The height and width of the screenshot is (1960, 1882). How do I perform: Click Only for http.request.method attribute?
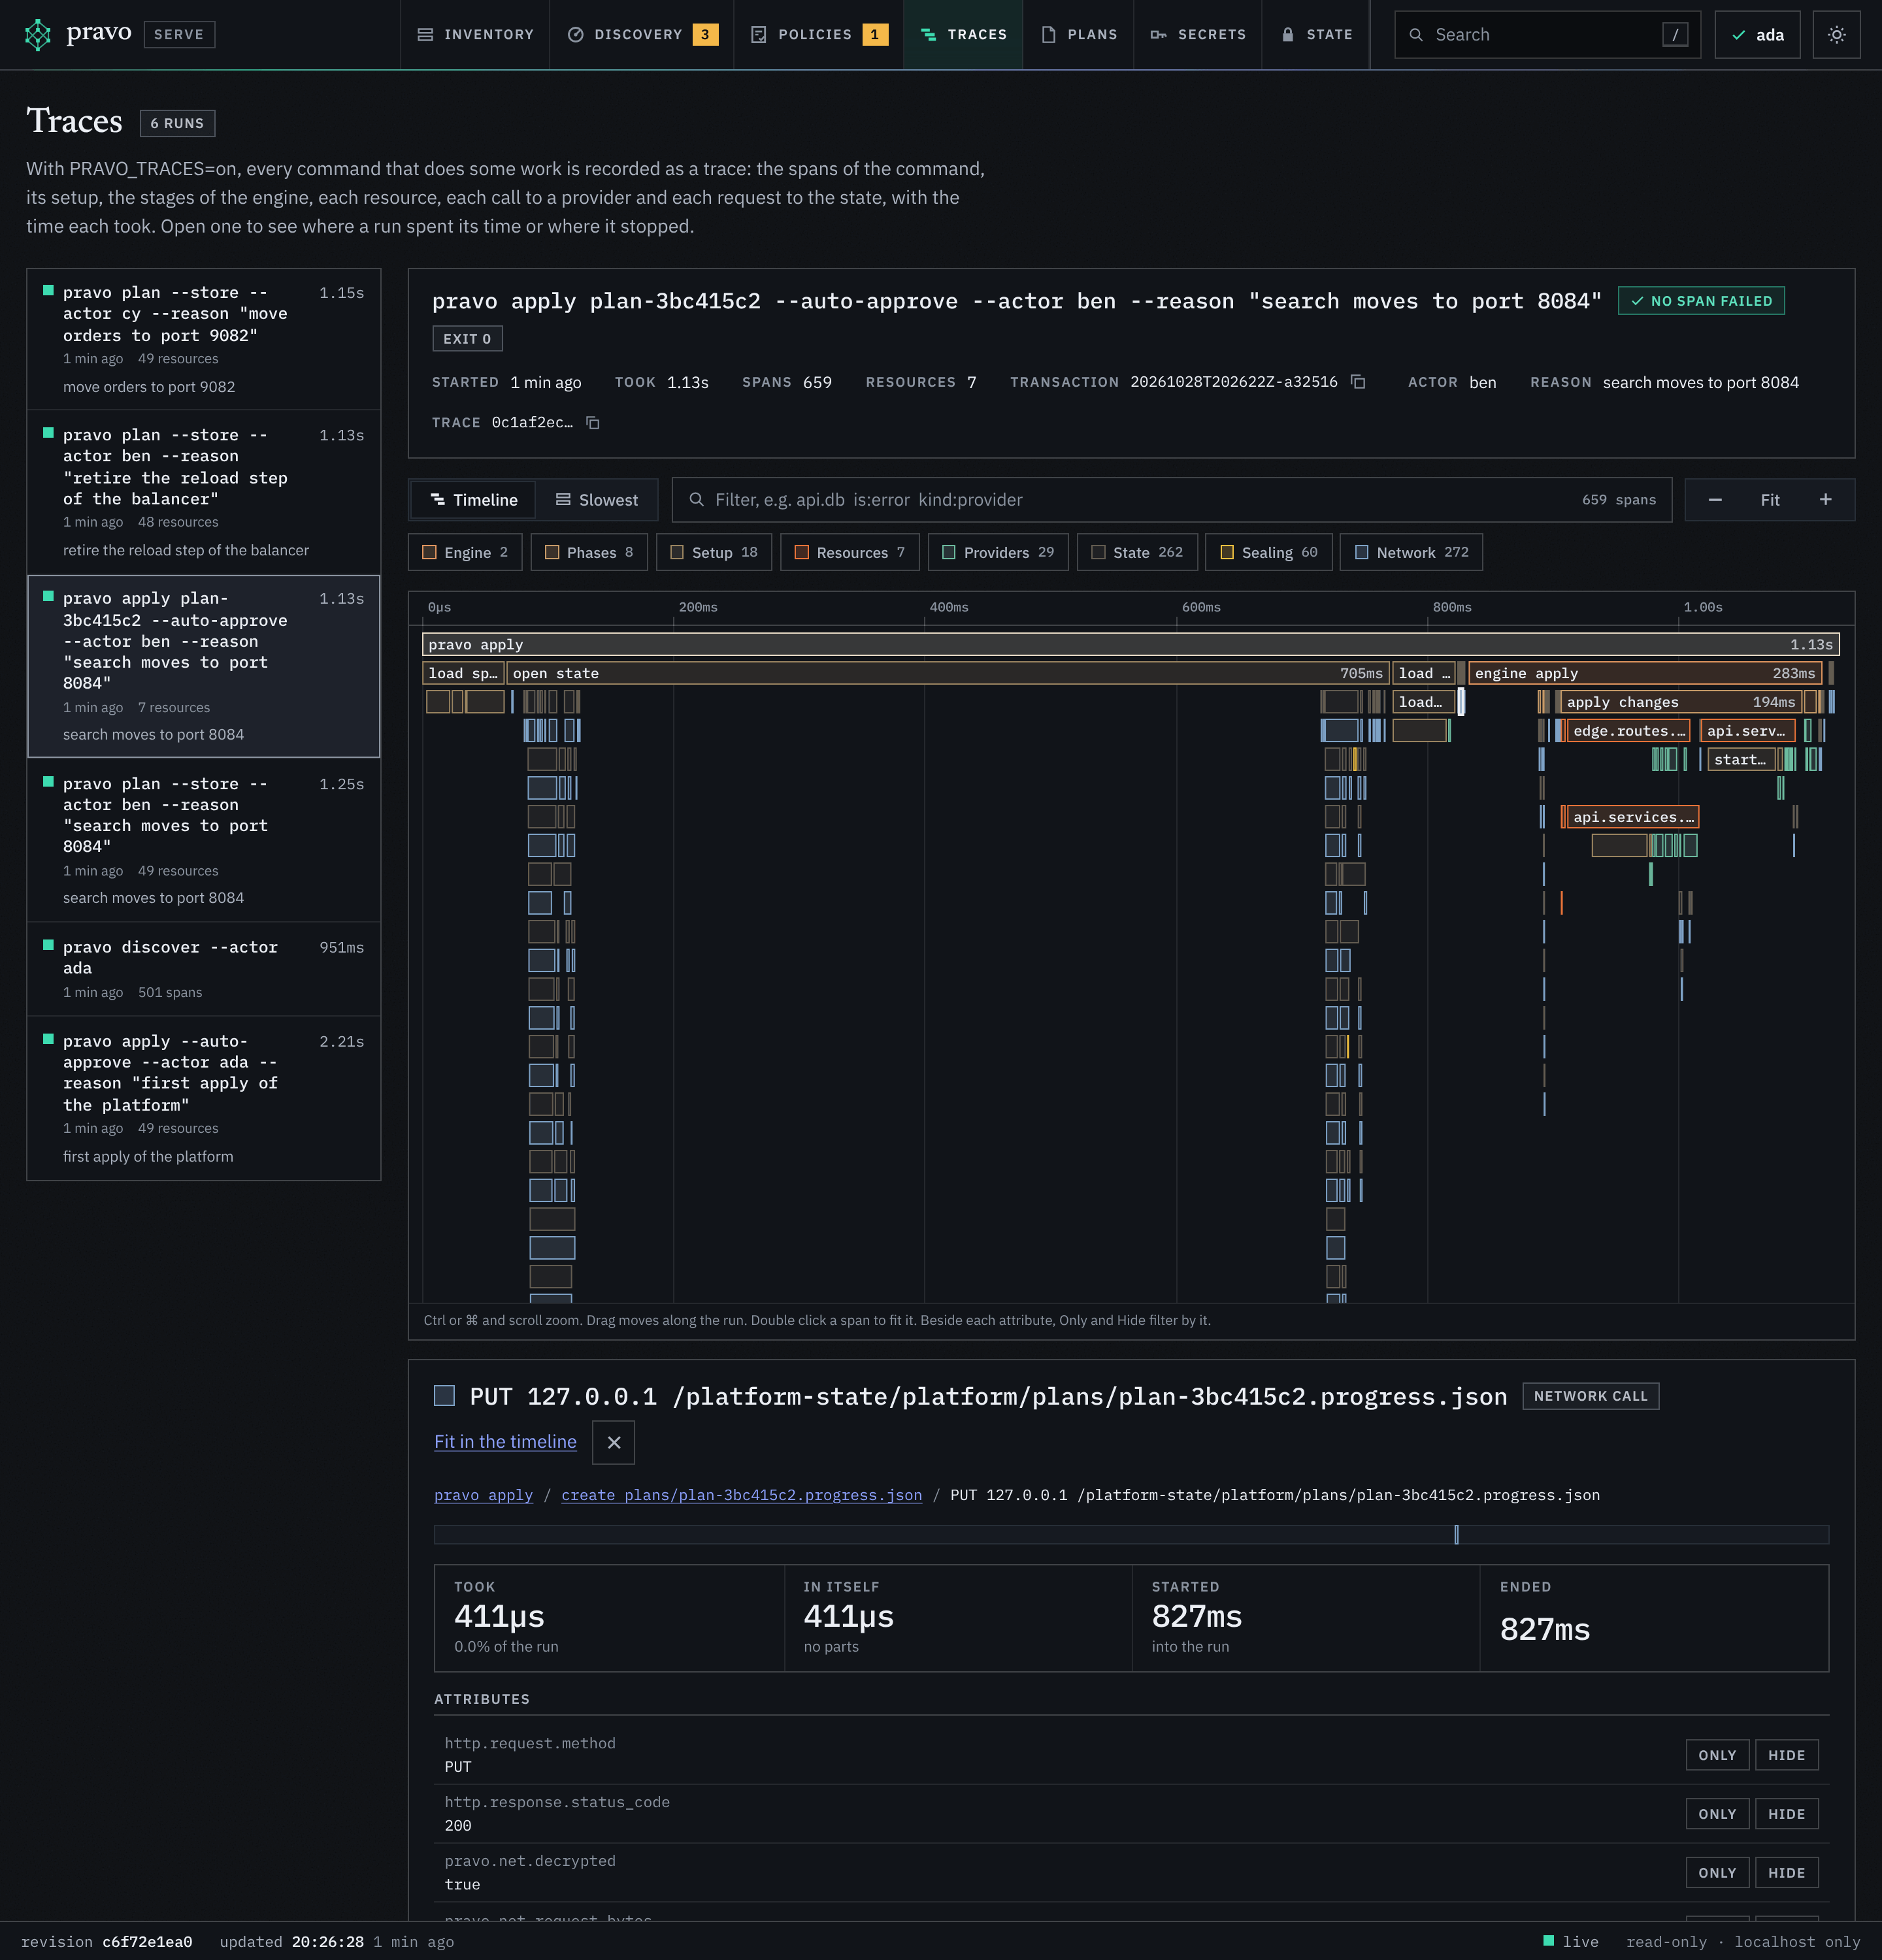[1717, 1755]
